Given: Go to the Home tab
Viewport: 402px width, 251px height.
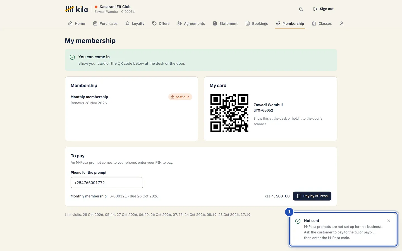Looking at the screenshot, I should [76, 23].
